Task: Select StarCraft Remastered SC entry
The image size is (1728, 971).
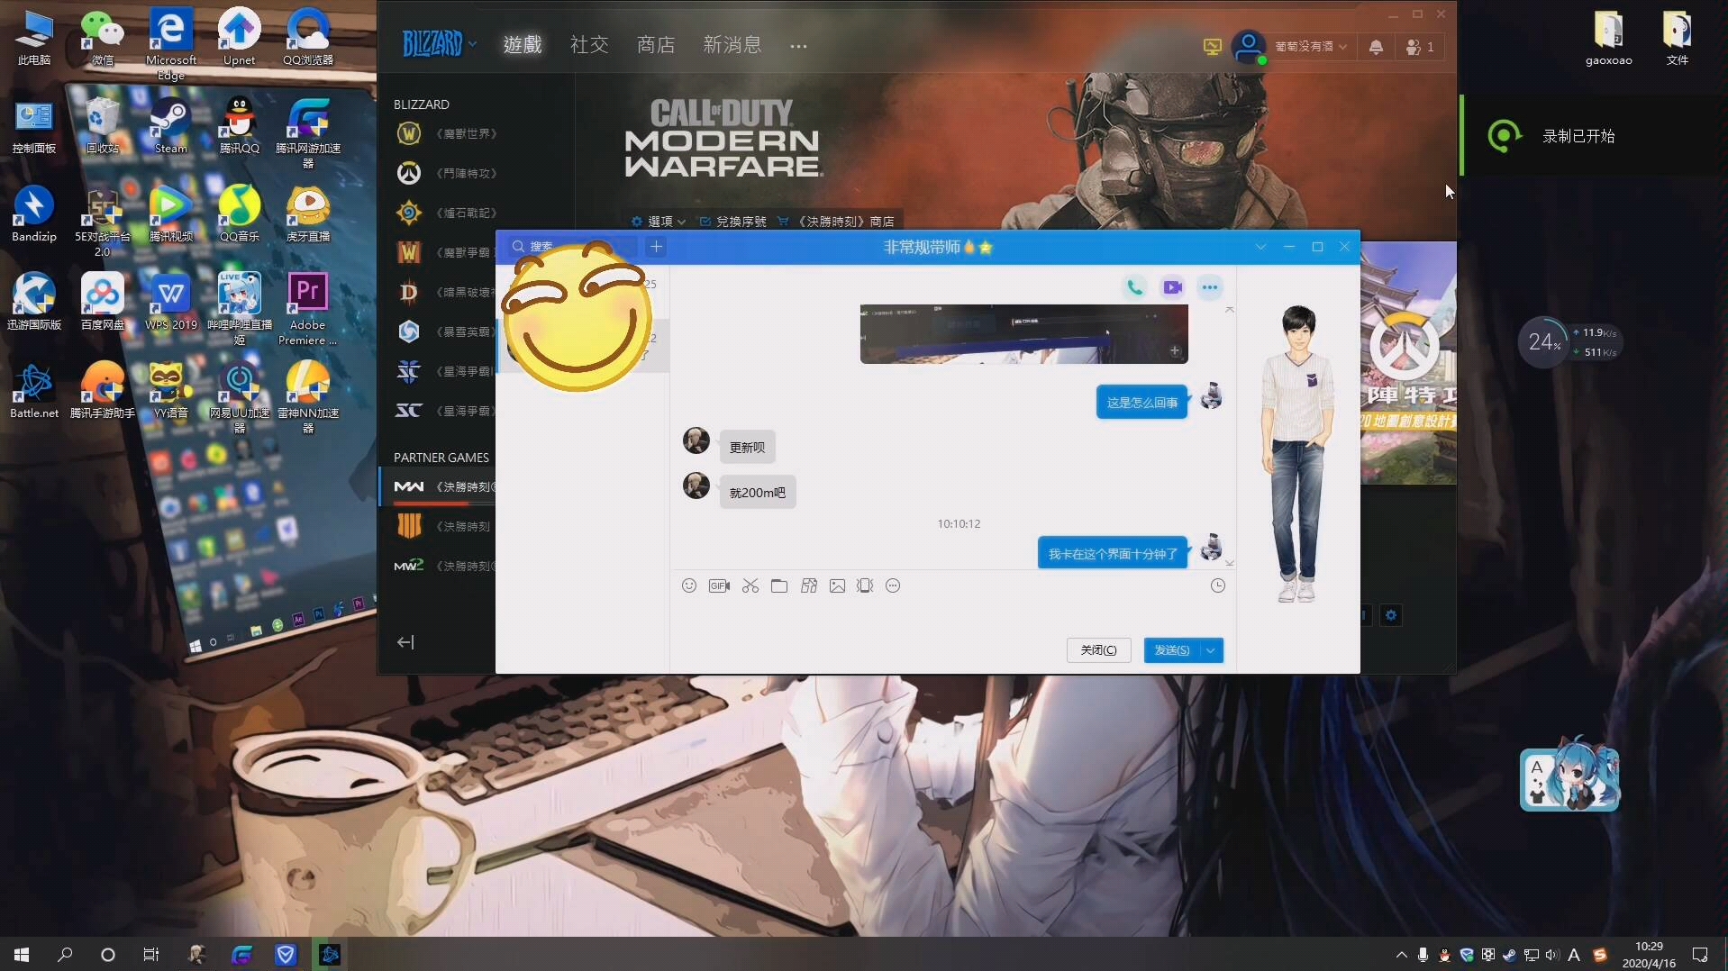Action: pyautogui.click(x=443, y=411)
